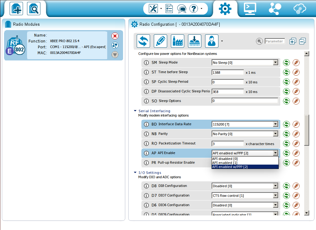Open the Tools wrench menu icon
Image resolution: width=316 pixels, height=230 pixels.
tap(153, 9)
